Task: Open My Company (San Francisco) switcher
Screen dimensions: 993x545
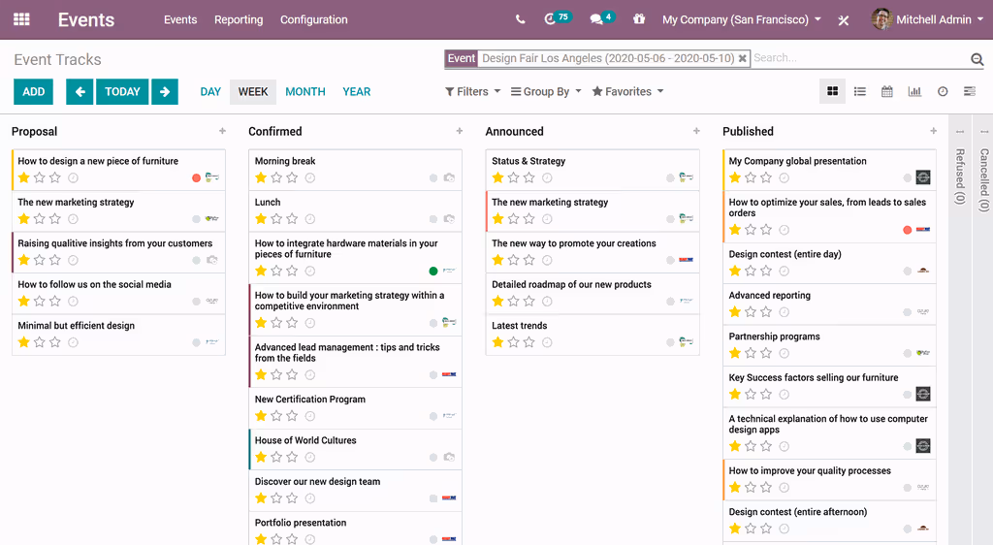Action: (742, 19)
